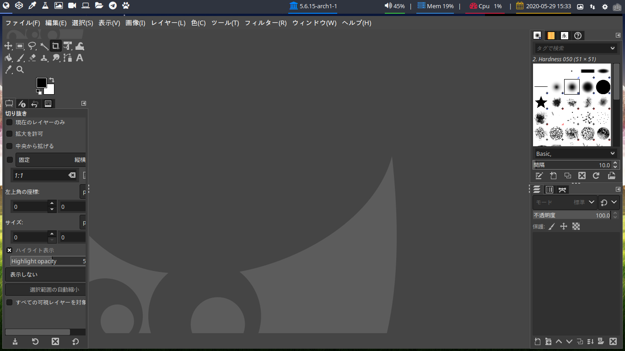Click the white background color swatch
Viewport: 625px width, 351px height.
tap(51, 90)
